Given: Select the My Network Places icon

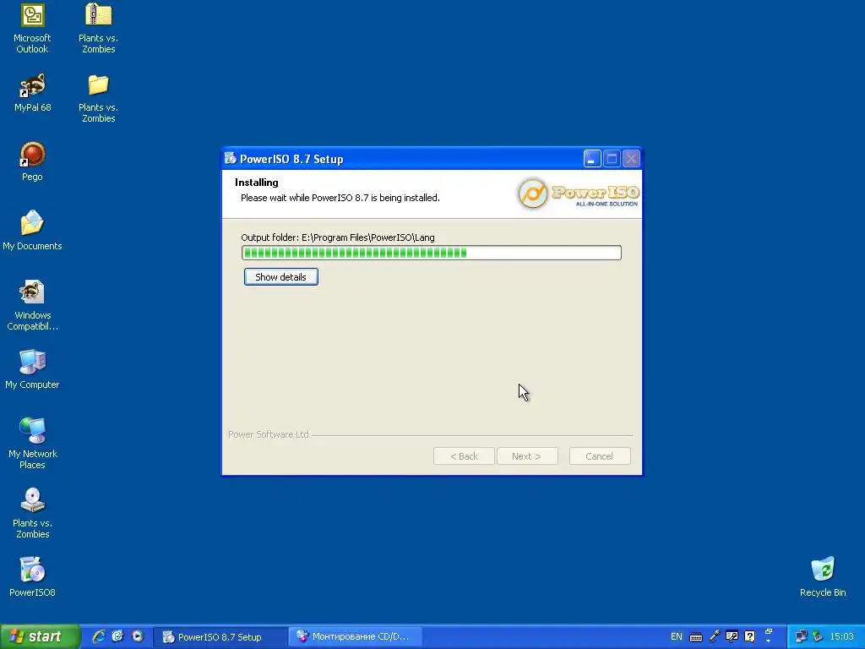Looking at the screenshot, I should click(x=32, y=444).
